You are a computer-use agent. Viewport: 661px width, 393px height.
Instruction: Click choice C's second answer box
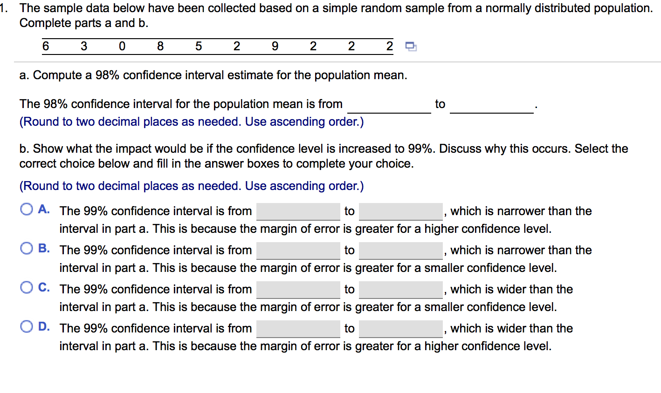coord(401,289)
